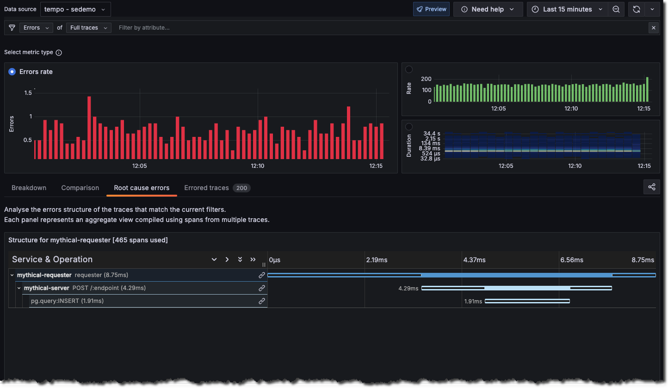
Task: Click the link icon on mythical-requester span
Action: coord(262,275)
